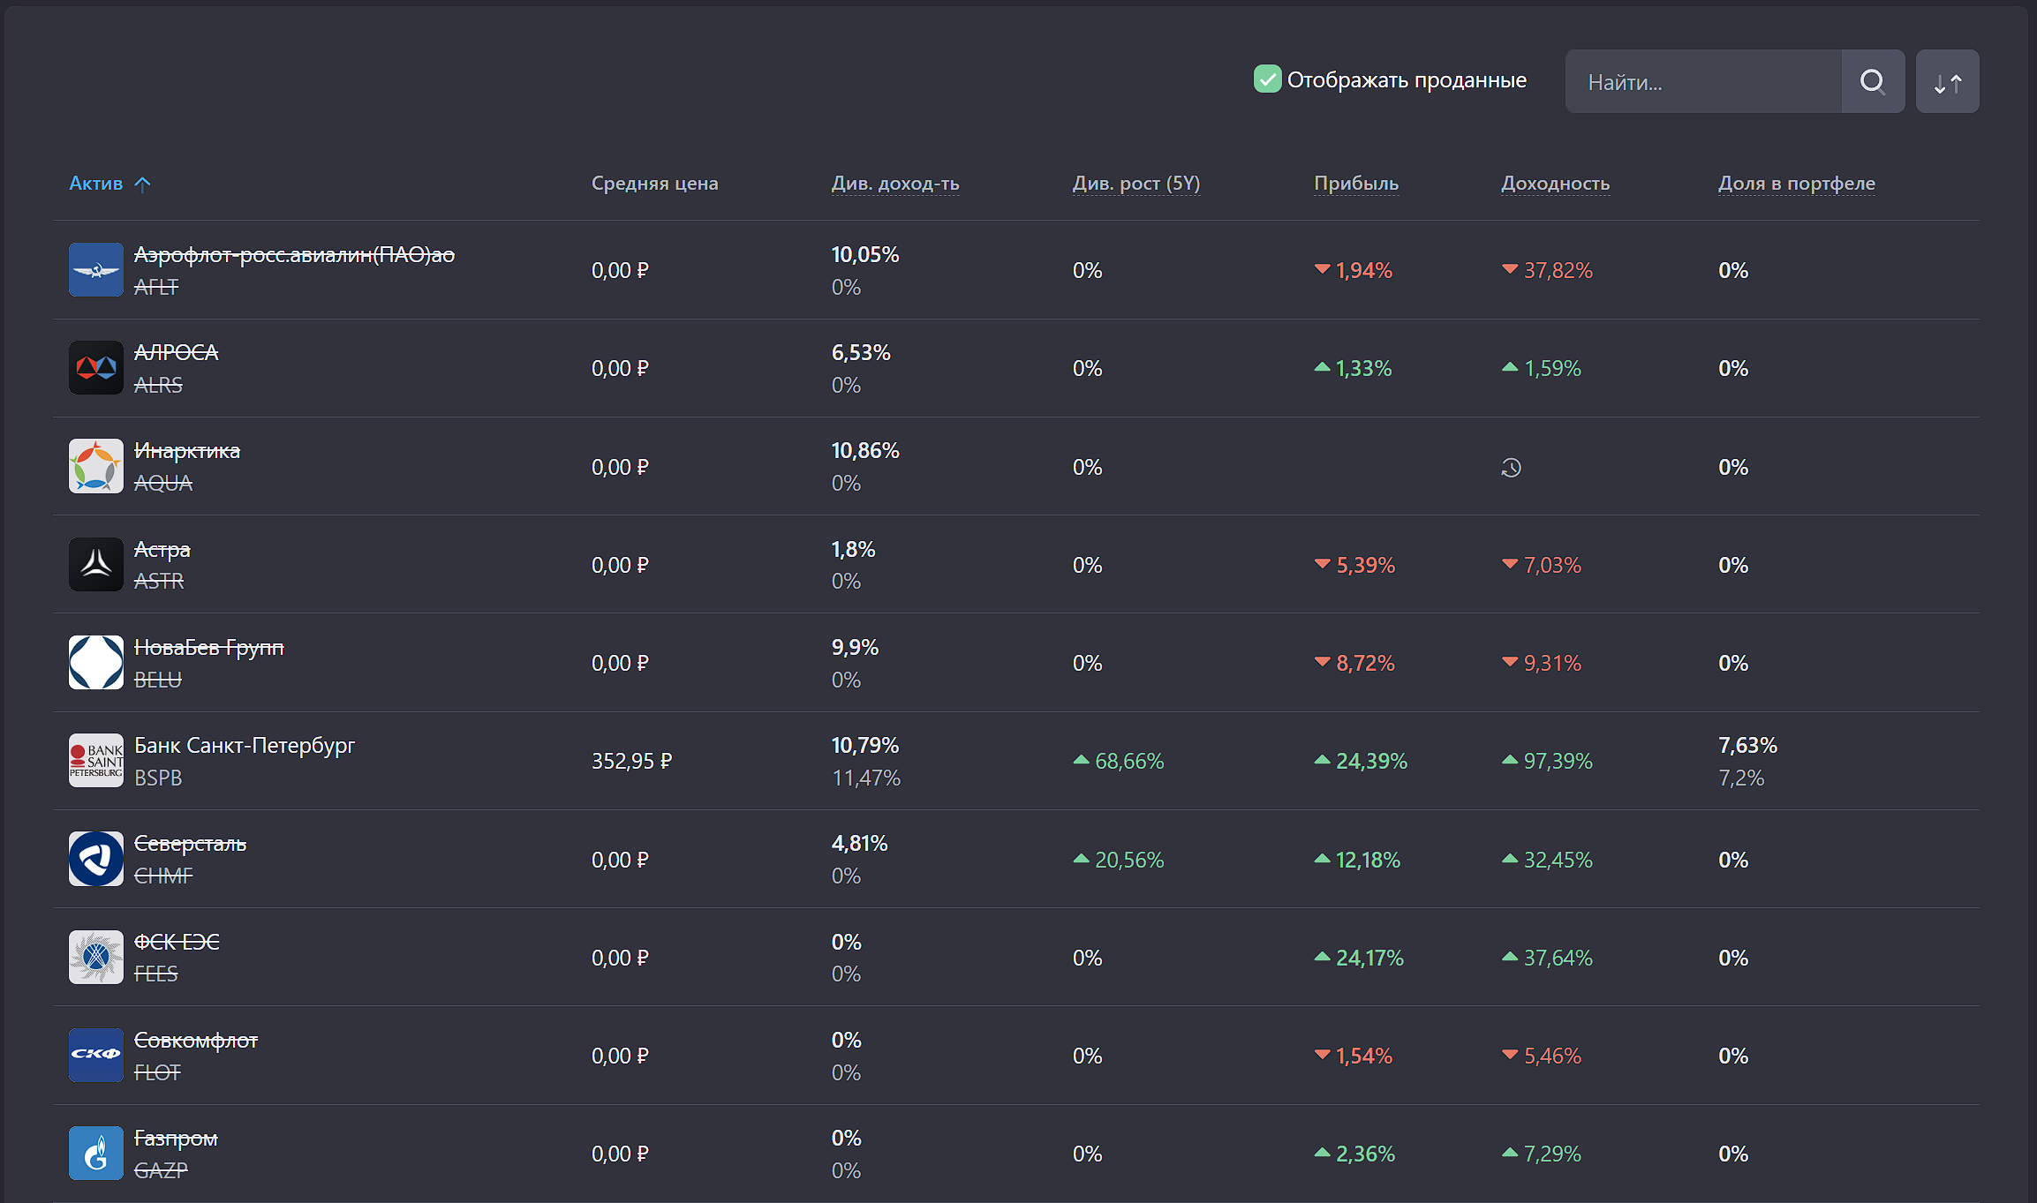
Task: Click the Инарктика AQUA logo icon
Action: pyautogui.click(x=96, y=466)
